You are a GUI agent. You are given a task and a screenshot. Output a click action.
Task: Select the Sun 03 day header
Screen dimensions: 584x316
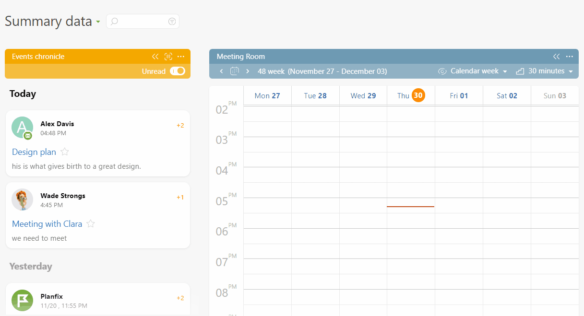tap(555, 96)
